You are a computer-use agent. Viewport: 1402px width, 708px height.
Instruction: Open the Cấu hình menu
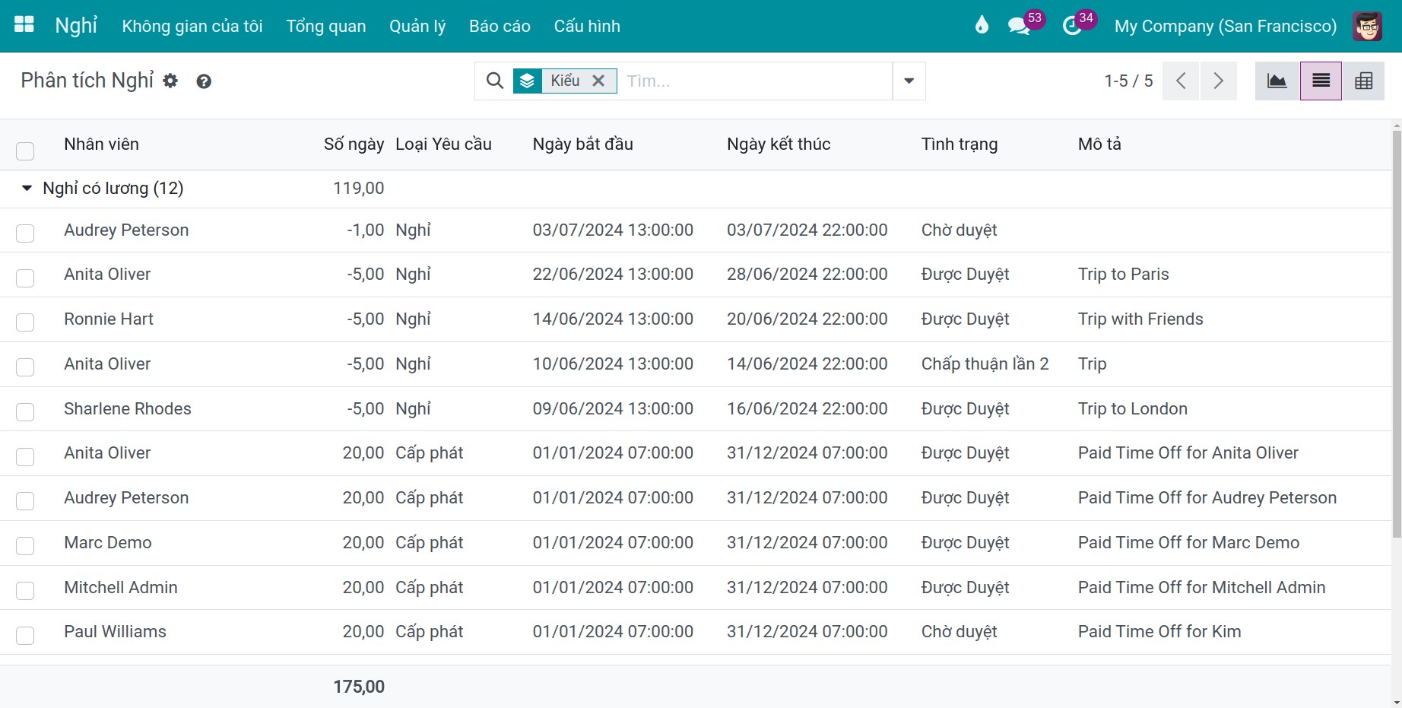[587, 26]
